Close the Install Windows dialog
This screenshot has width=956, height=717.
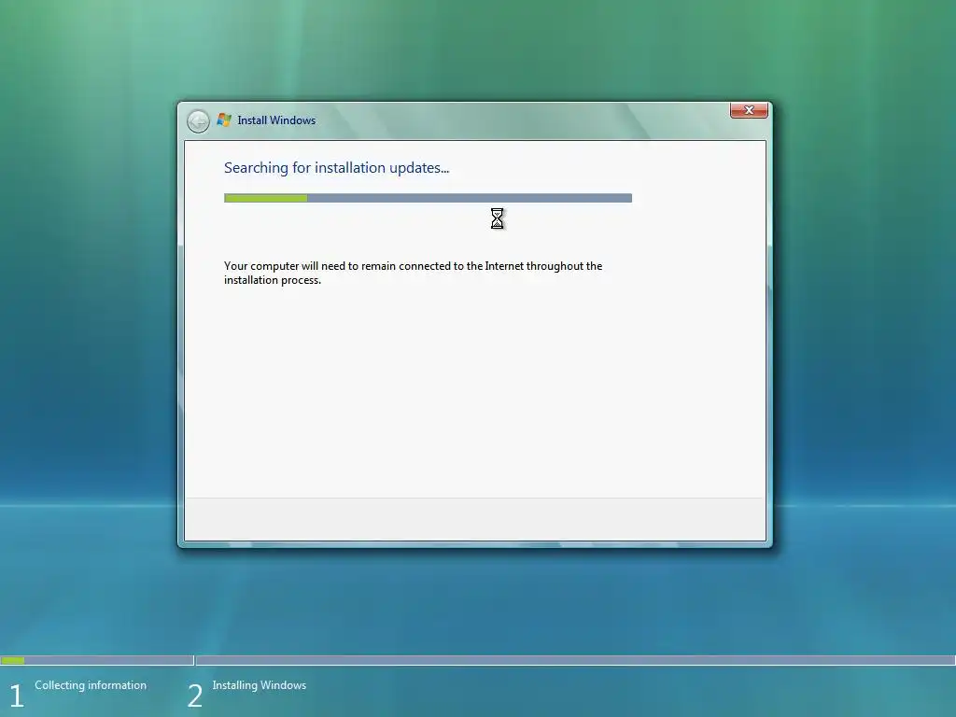(x=749, y=110)
